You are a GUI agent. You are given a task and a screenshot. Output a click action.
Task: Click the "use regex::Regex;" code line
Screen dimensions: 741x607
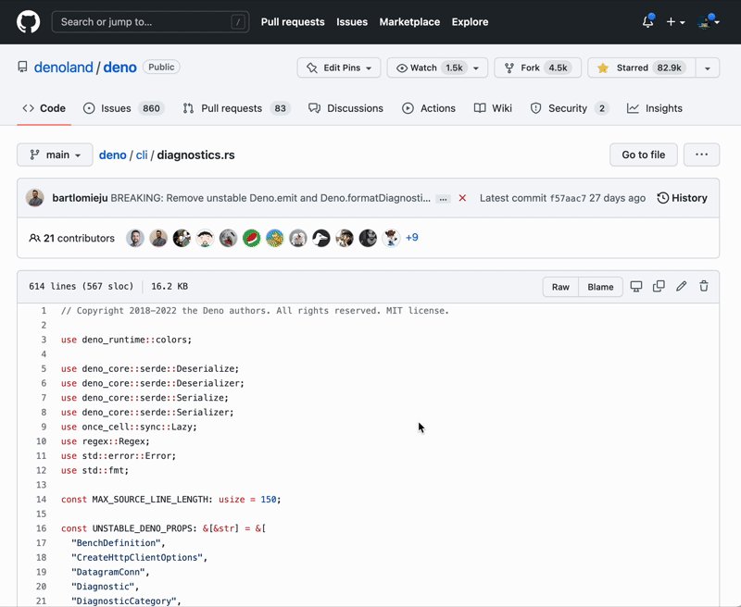[x=105, y=441]
